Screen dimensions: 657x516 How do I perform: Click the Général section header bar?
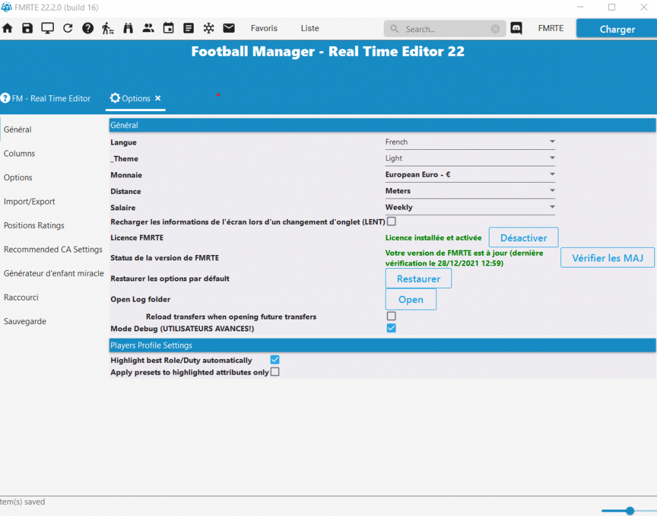point(382,125)
